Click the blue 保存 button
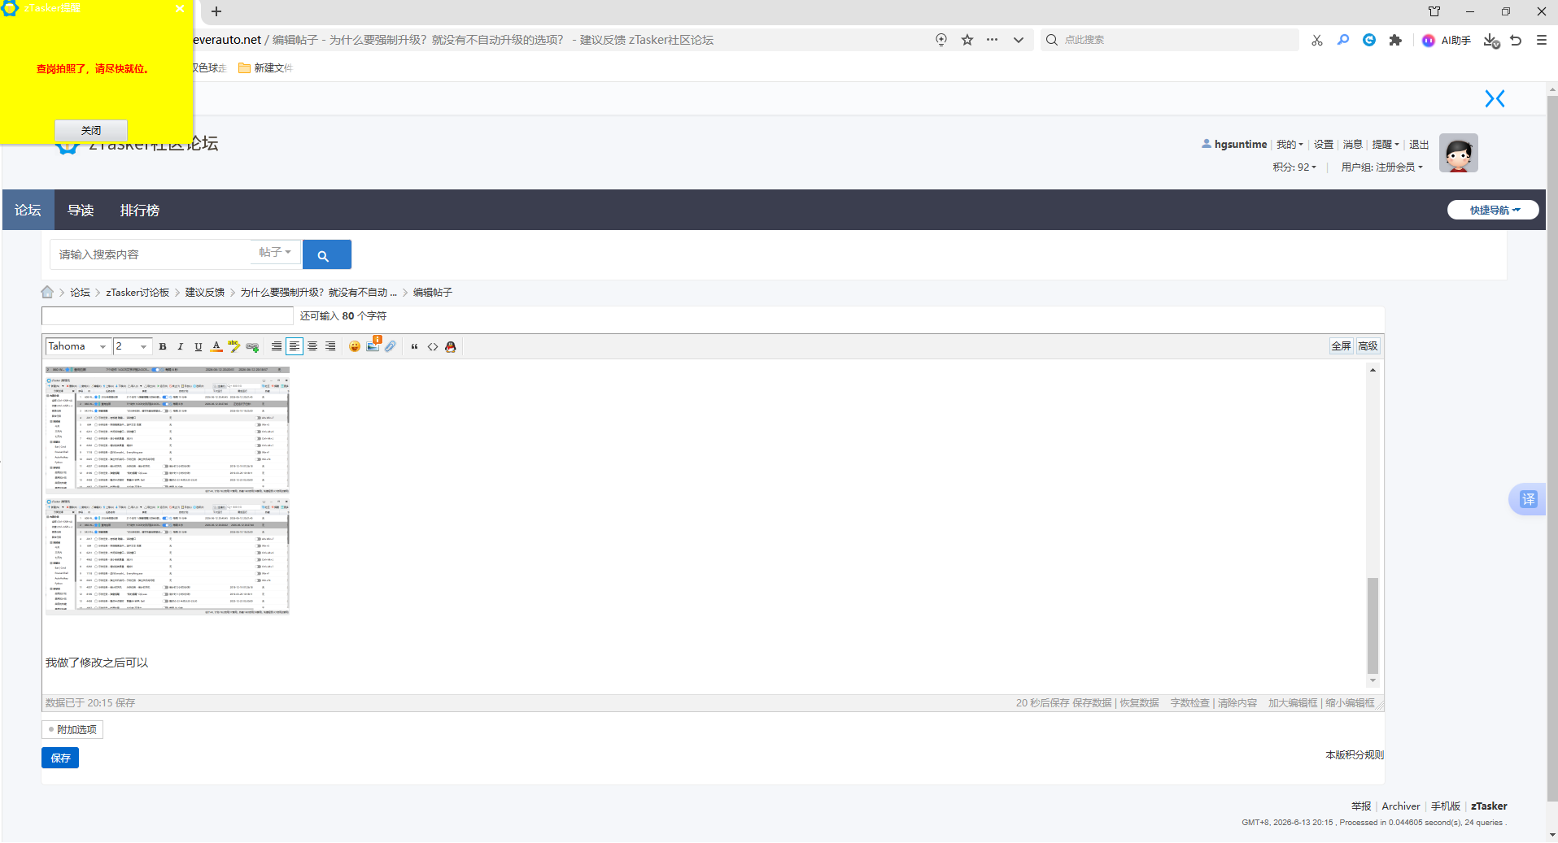This screenshot has height=843, width=1558. pyautogui.click(x=60, y=758)
